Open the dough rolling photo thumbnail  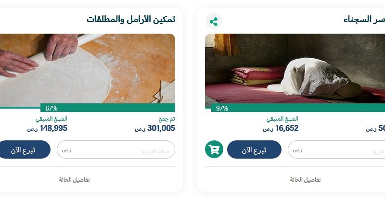pyautogui.click(x=88, y=68)
